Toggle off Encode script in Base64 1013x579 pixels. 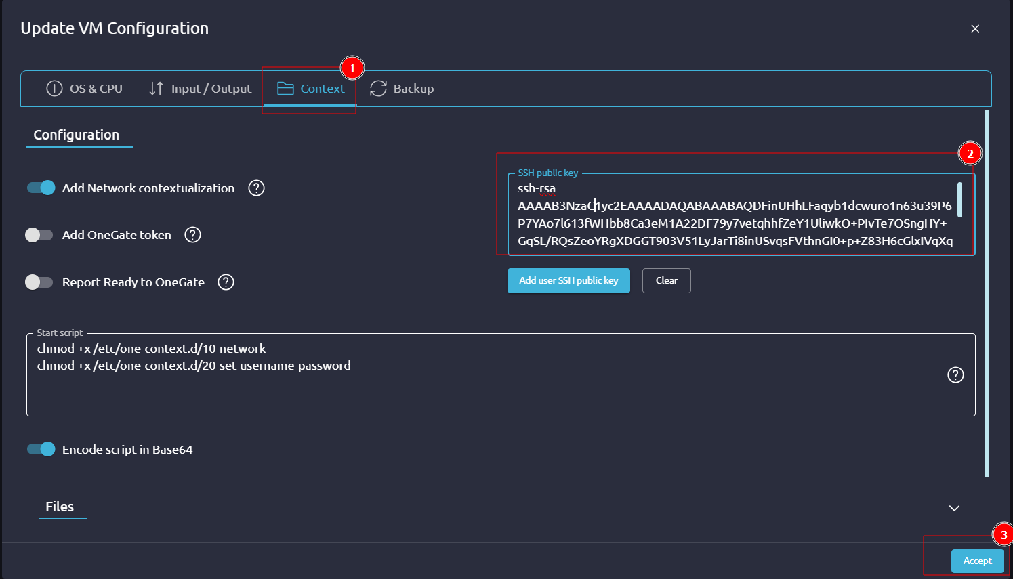click(x=41, y=449)
